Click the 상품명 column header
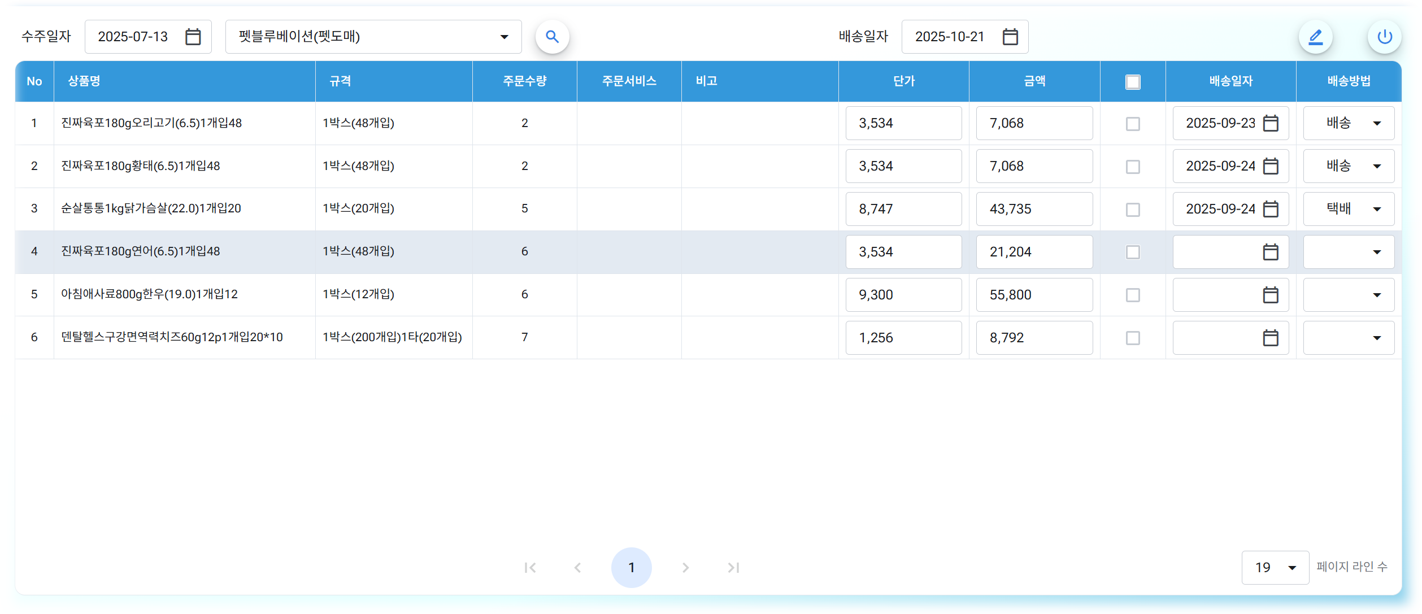The width and height of the screenshot is (1422, 614). tap(84, 81)
